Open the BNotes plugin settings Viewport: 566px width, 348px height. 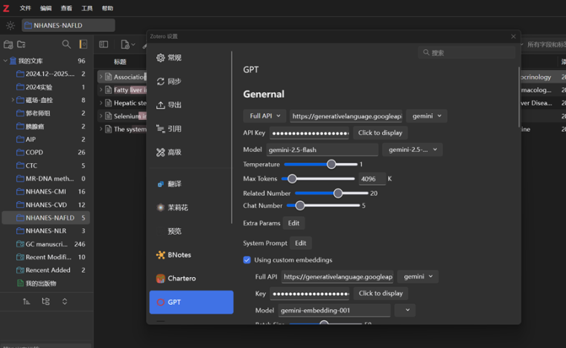coord(179,255)
